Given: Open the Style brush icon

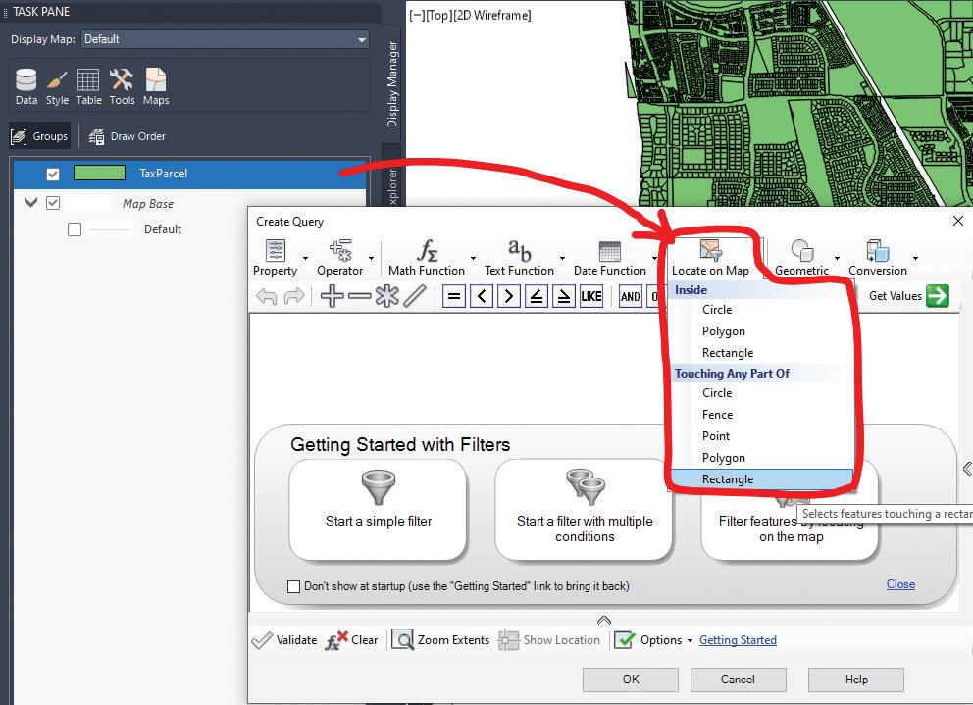Looking at the screenshot, I should click(x=57, y=87).
